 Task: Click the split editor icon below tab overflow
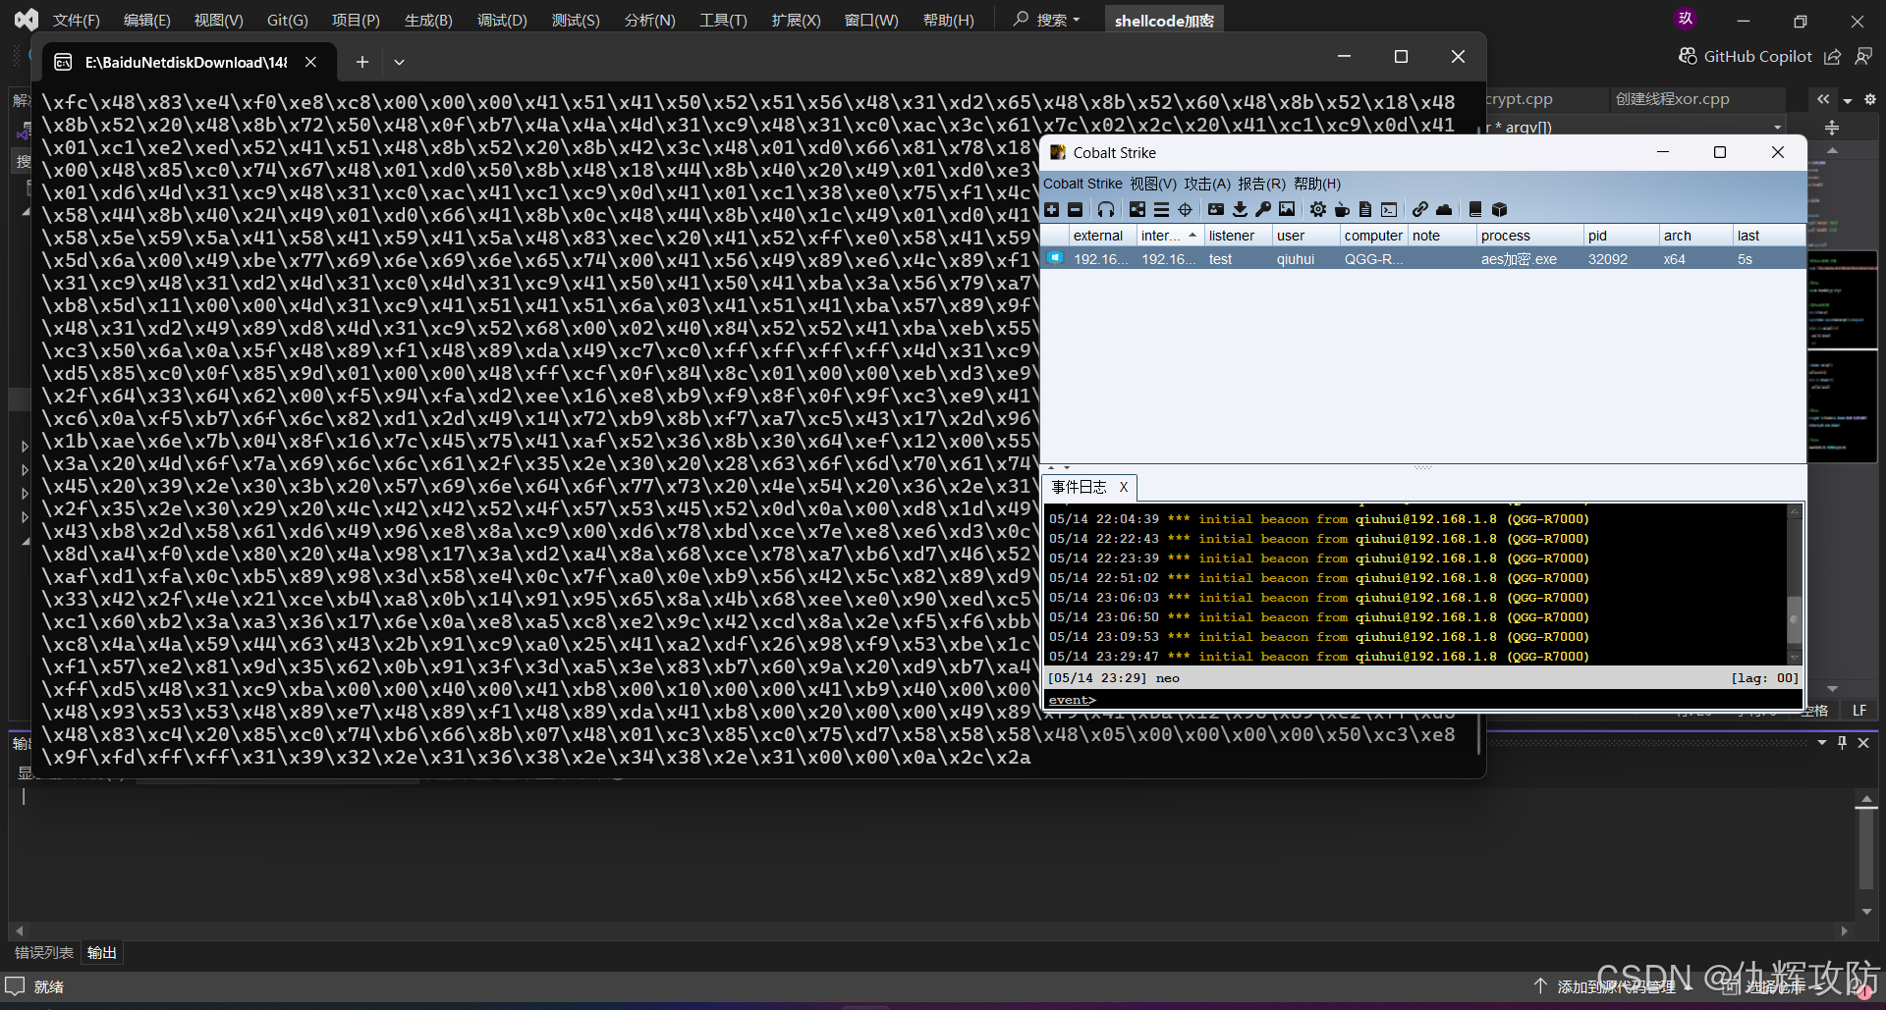coord(1832,128)
